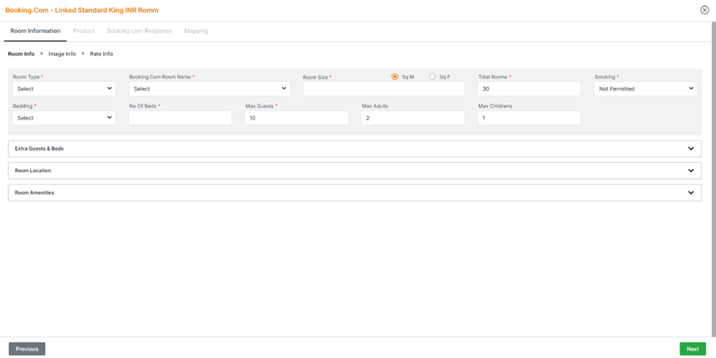Open the Room Type dropdown
The height and width of the screenshot is (358, 716).
(64, 89)
